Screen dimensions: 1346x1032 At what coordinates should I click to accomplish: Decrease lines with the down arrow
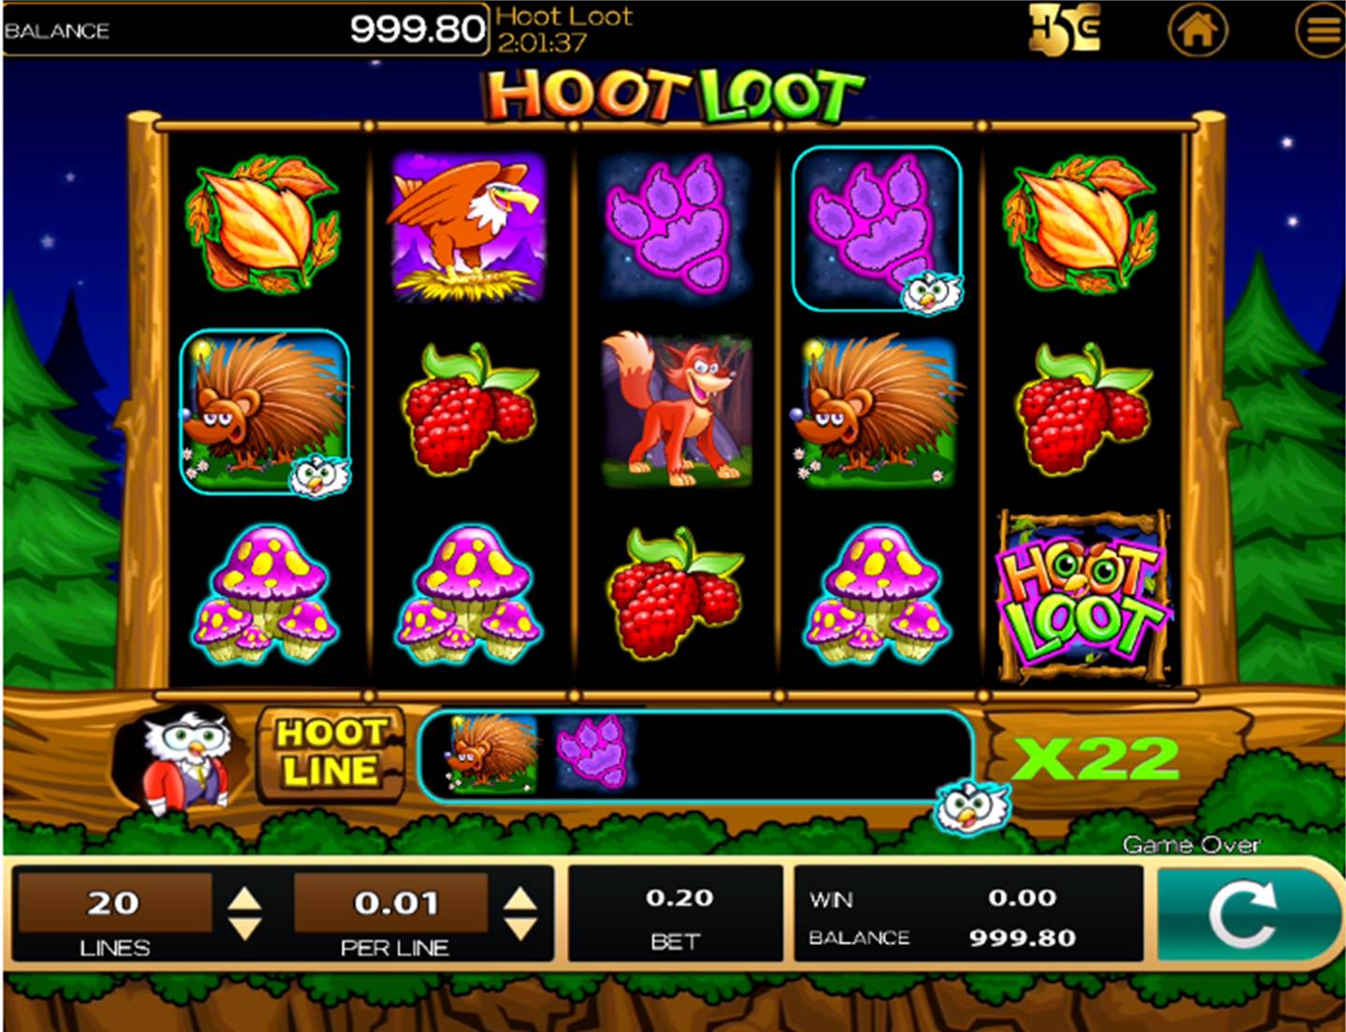coord(245,928)
